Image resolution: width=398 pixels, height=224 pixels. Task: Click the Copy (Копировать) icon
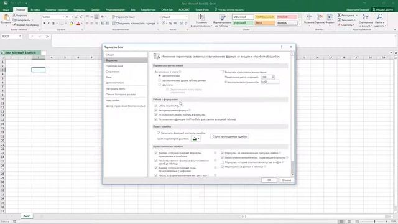pos(14,20)
